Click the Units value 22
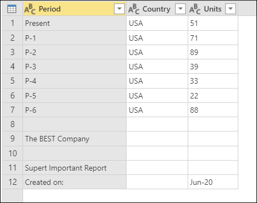 point(213,96)
